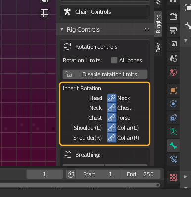The height and width of the screenshot is (197, 191).
Task: Toggle viewport grid perspective icon
Action: click(x=45, y=13)
